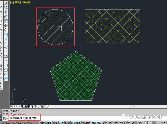Toggle 捕捉 snap mode
The width and height of the screenshot is (167, 124).
tap(49, 123)
